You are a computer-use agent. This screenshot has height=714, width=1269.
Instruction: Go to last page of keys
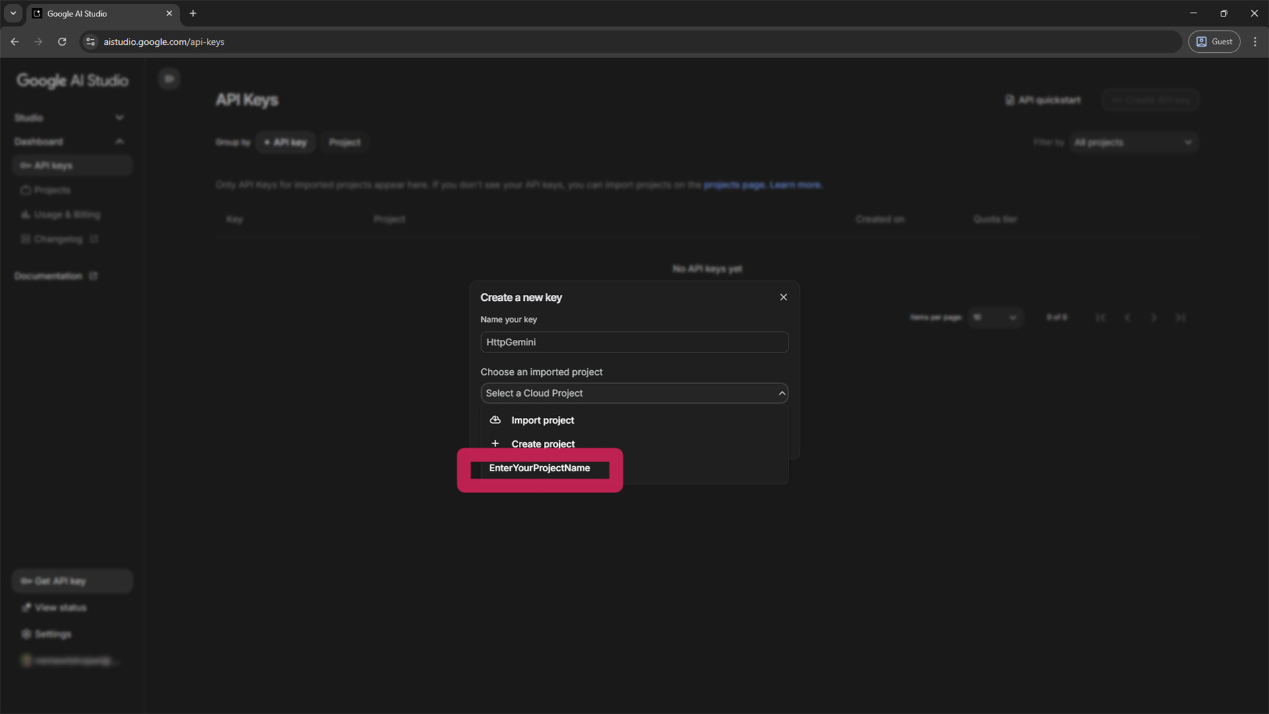click(x=1180, y=318)
